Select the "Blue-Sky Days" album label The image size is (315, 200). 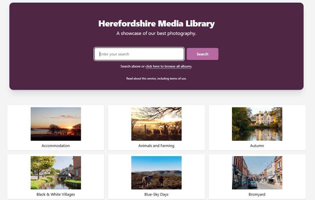coord(156,195)
